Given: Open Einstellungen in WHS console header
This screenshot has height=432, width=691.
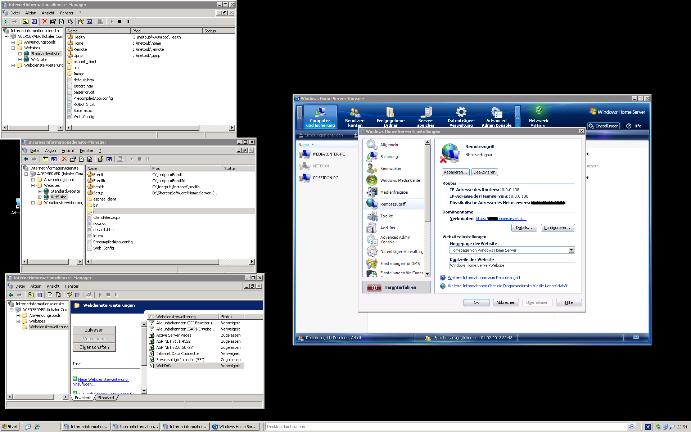Looking at the screenshot, I should [x=604, y=126].
